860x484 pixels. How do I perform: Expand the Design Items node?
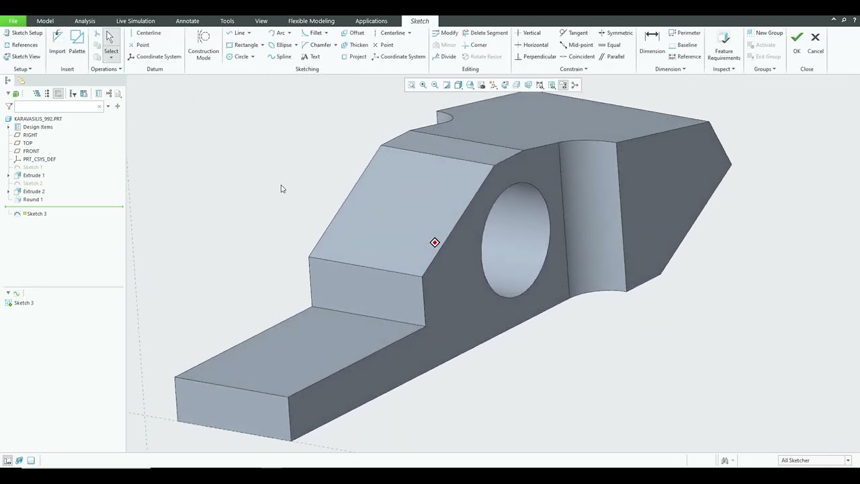click(8, 127)
